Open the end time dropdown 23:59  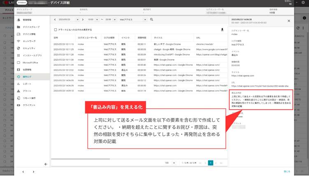click(x=111, y=19)
